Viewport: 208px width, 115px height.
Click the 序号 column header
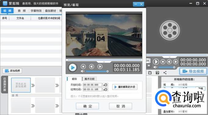point(5,18)
